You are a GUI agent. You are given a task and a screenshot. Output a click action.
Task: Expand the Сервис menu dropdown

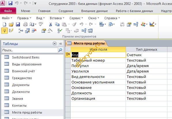[x=76, y=18]
